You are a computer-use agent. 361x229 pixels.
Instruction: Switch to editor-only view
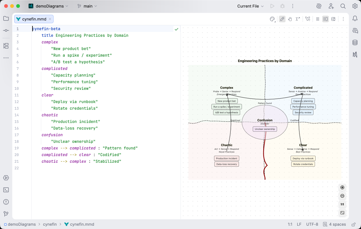coord(318,19)
